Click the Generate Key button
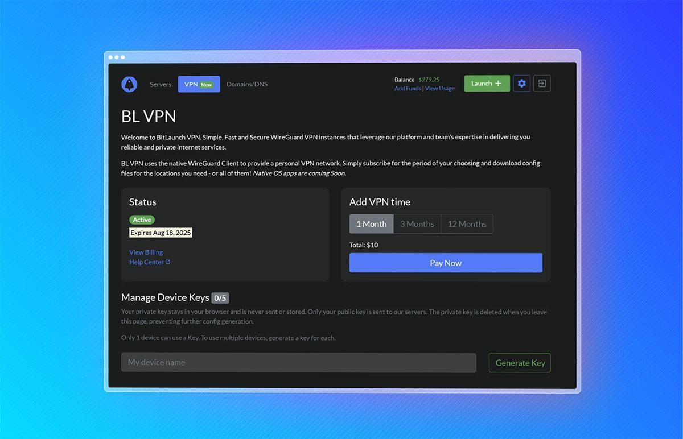This screenshot has width=683, height=439. coord(520,363)
